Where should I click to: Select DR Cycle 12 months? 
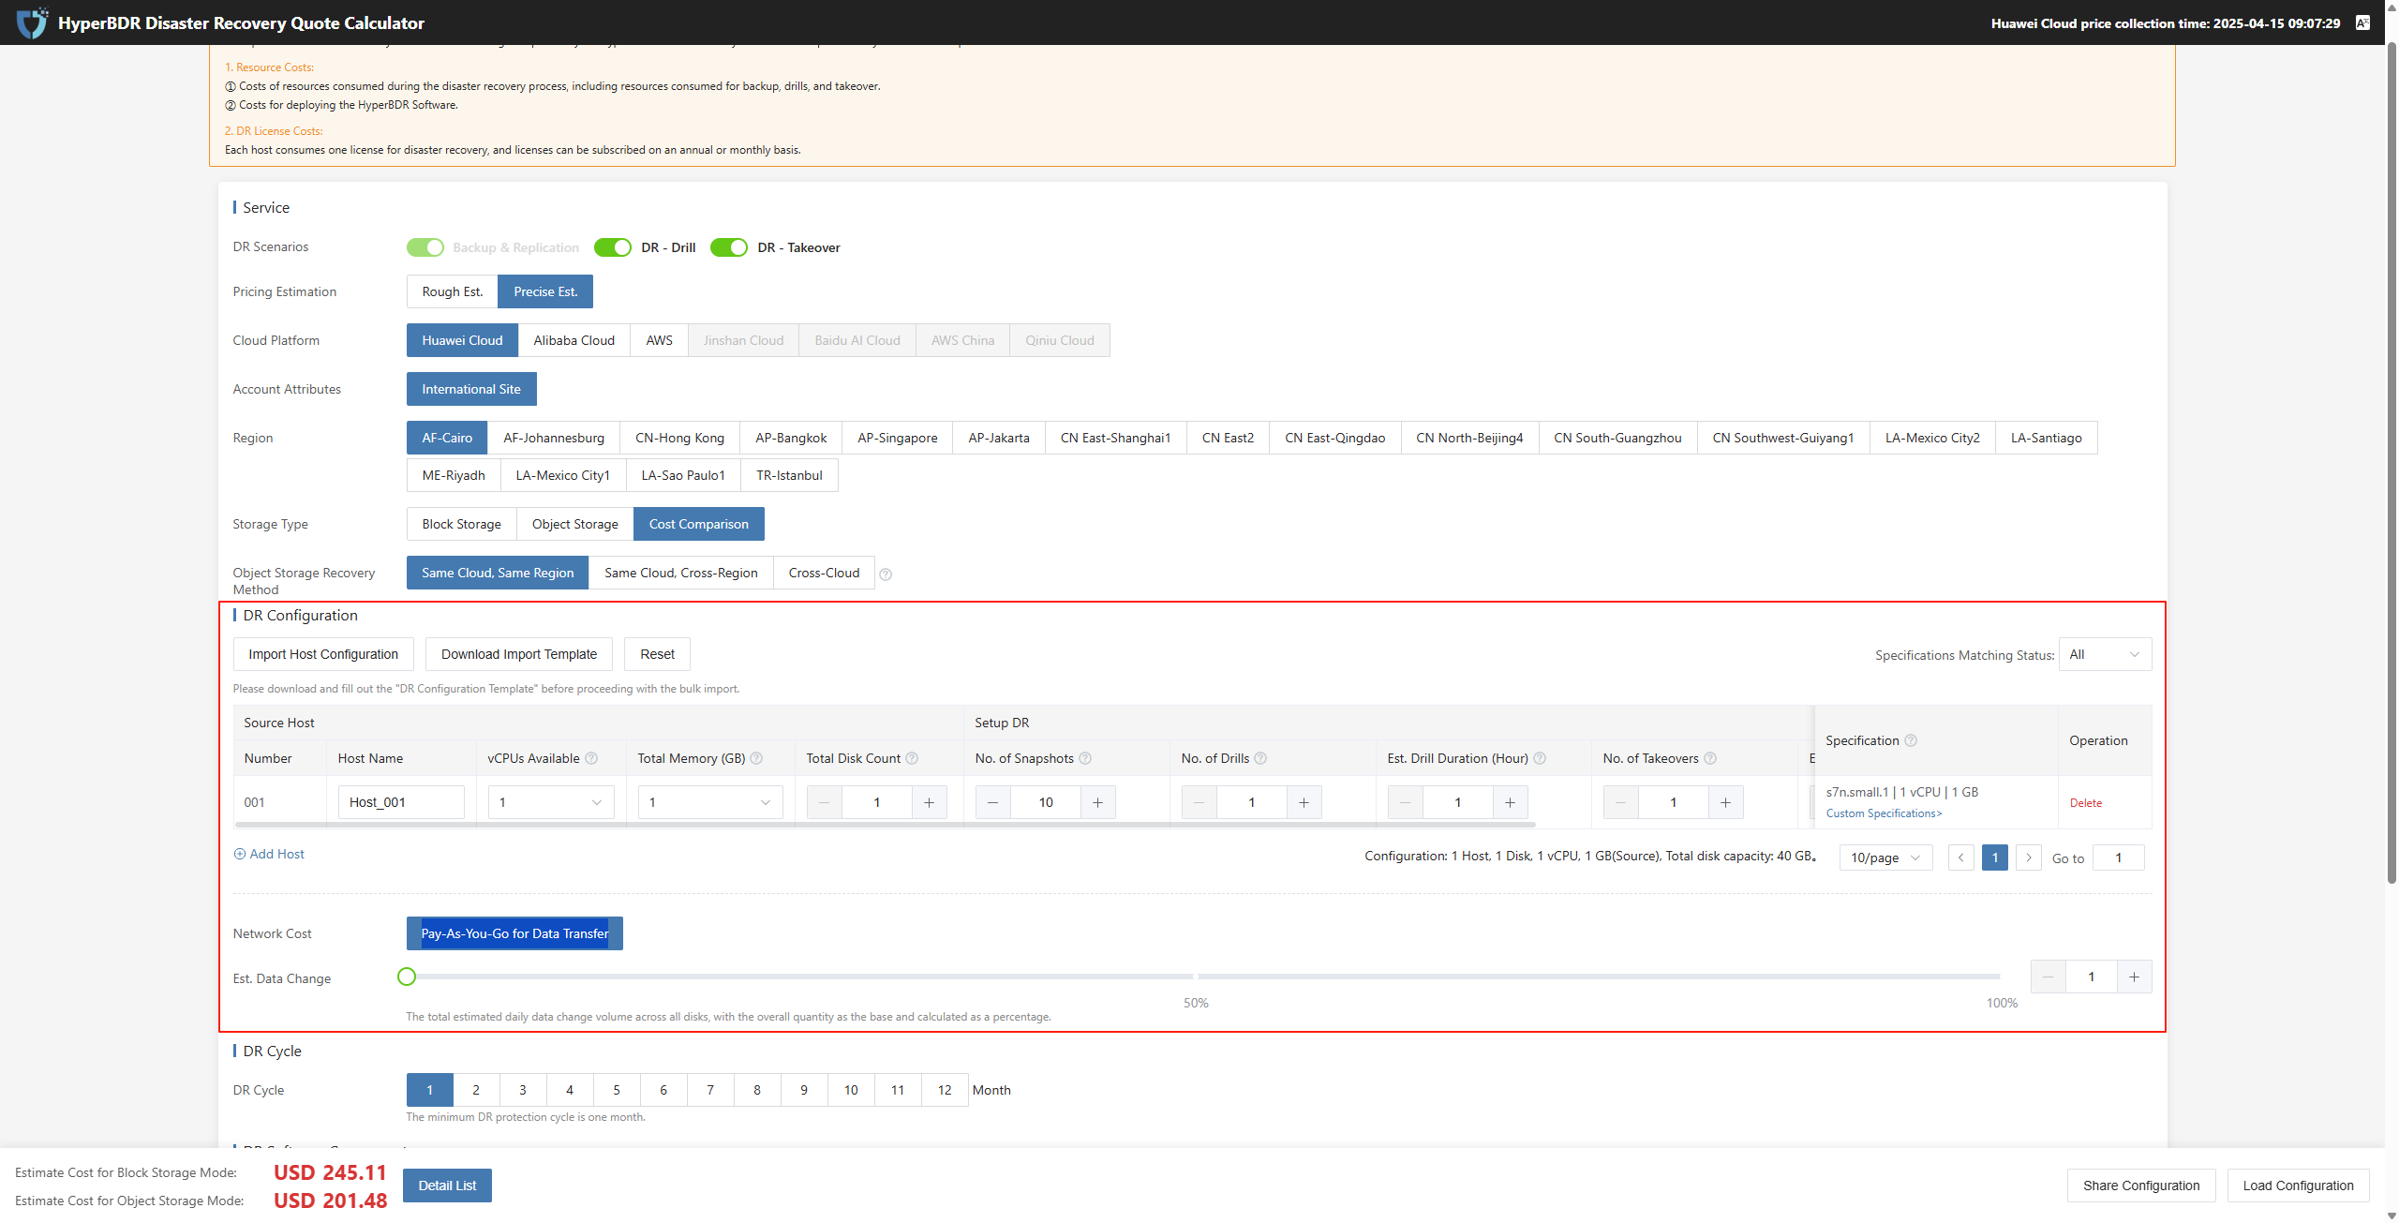(945, 1090)
